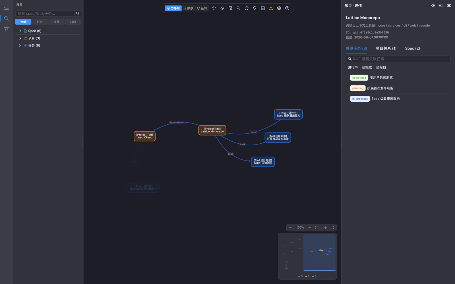The width and height of the screenshot is (455, 284).
Task: Select the 全部 filter tab
Action: click(x=23, y=22)
